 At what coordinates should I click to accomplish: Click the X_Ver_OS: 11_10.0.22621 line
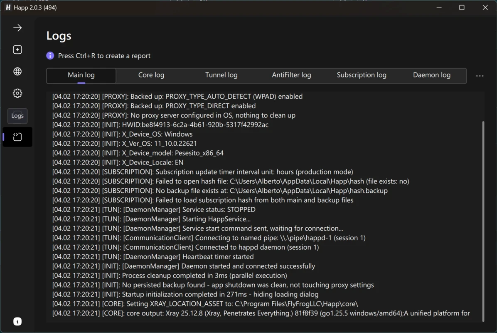point(125,144)
